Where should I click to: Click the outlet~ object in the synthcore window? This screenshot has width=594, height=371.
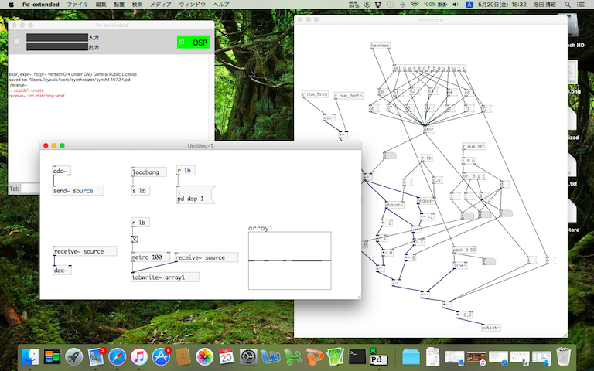pyautogui.click(x=491, y=328)
